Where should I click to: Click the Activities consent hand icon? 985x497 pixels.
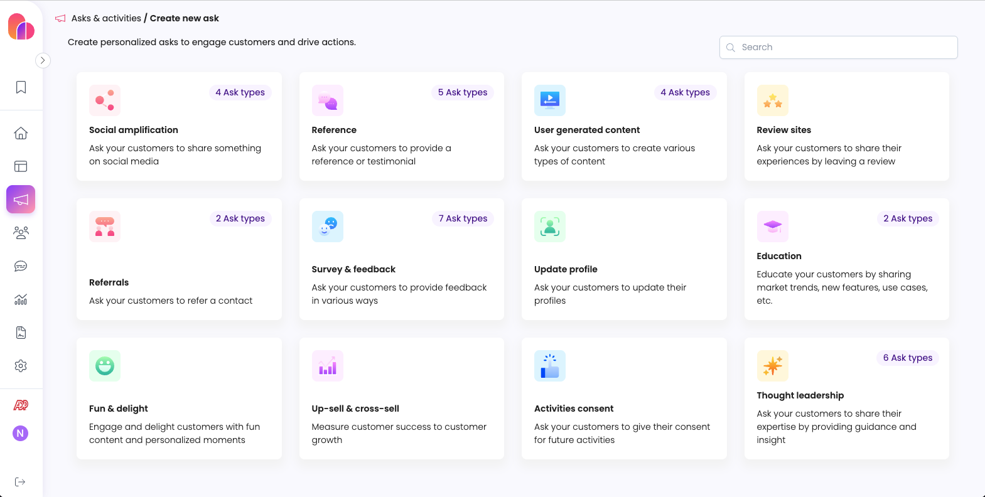click(x=550, y=366)
